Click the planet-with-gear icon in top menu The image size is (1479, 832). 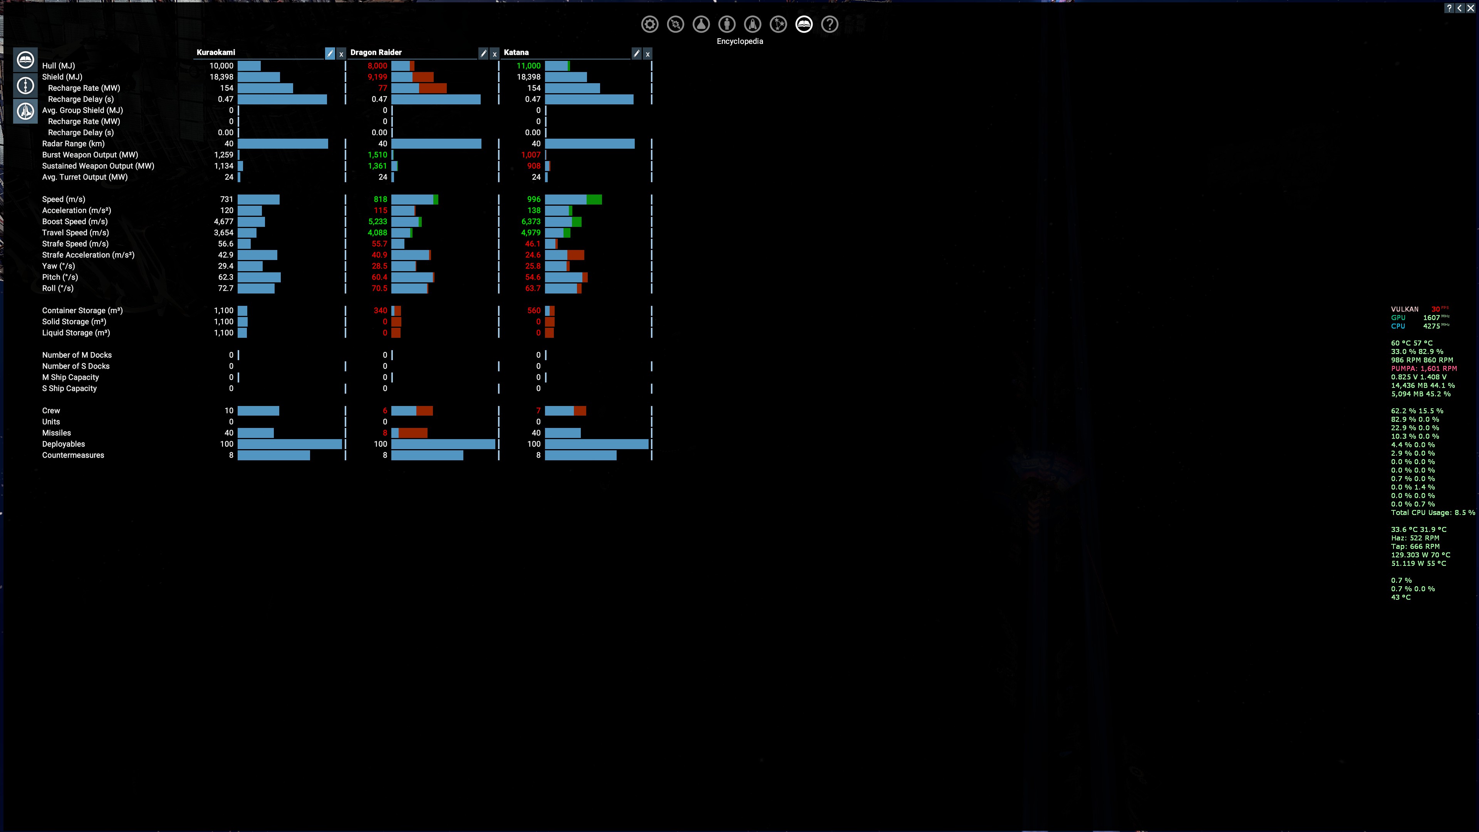(676, 24)
